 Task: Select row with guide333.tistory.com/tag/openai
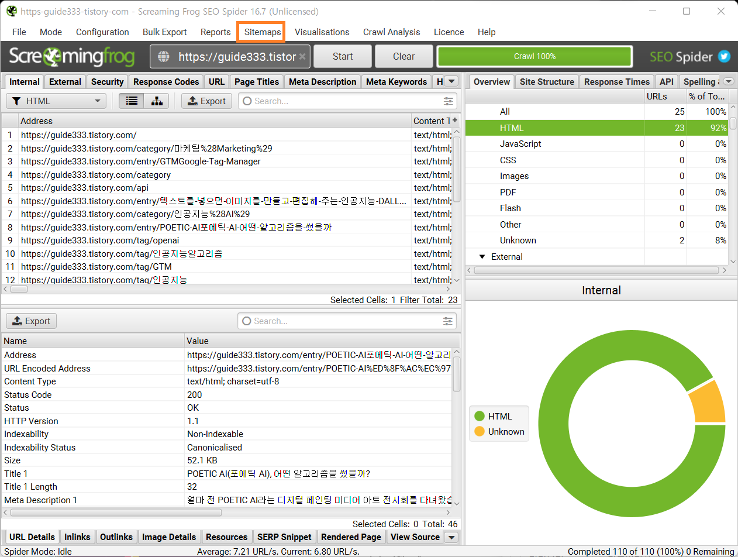coord(227,240)
